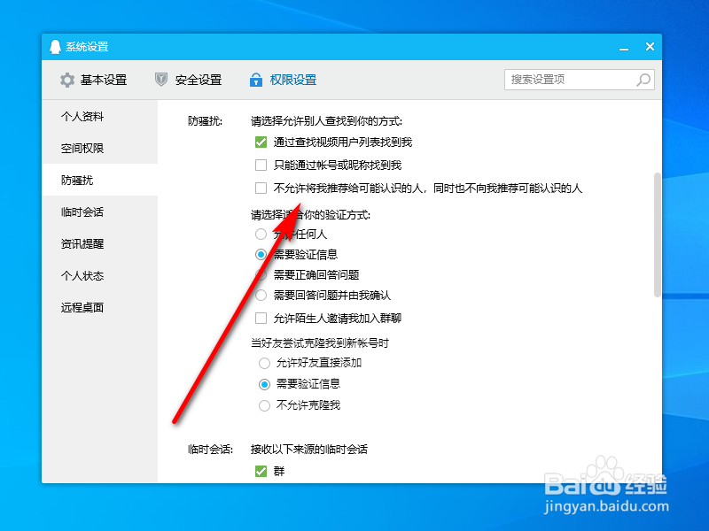Check 不允许将我推荐给可能认识的人 option
Viewport: 709px width, 531px height.
pos(261,188)
